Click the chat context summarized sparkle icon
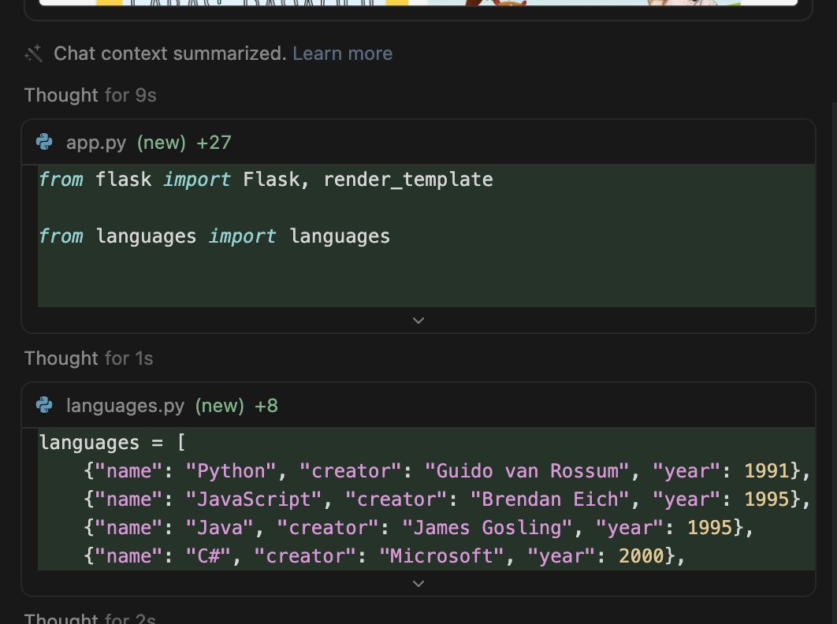The width and height of the screenshot is (837, 624). click(34, 54)
